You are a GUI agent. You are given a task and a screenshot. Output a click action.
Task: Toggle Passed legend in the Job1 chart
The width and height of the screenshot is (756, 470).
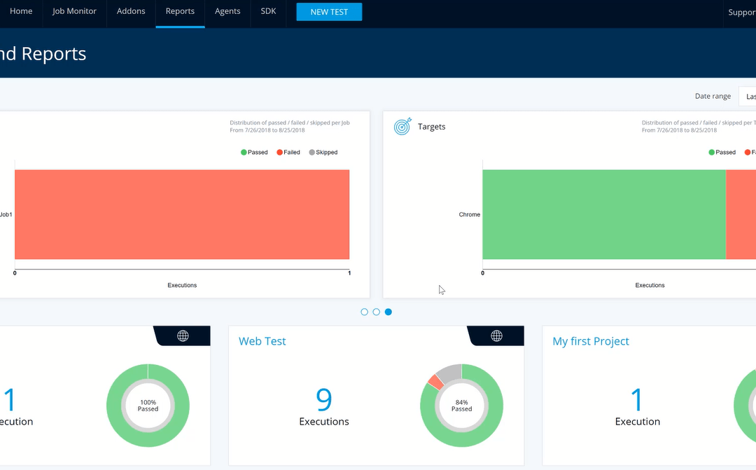coord(254,152)
